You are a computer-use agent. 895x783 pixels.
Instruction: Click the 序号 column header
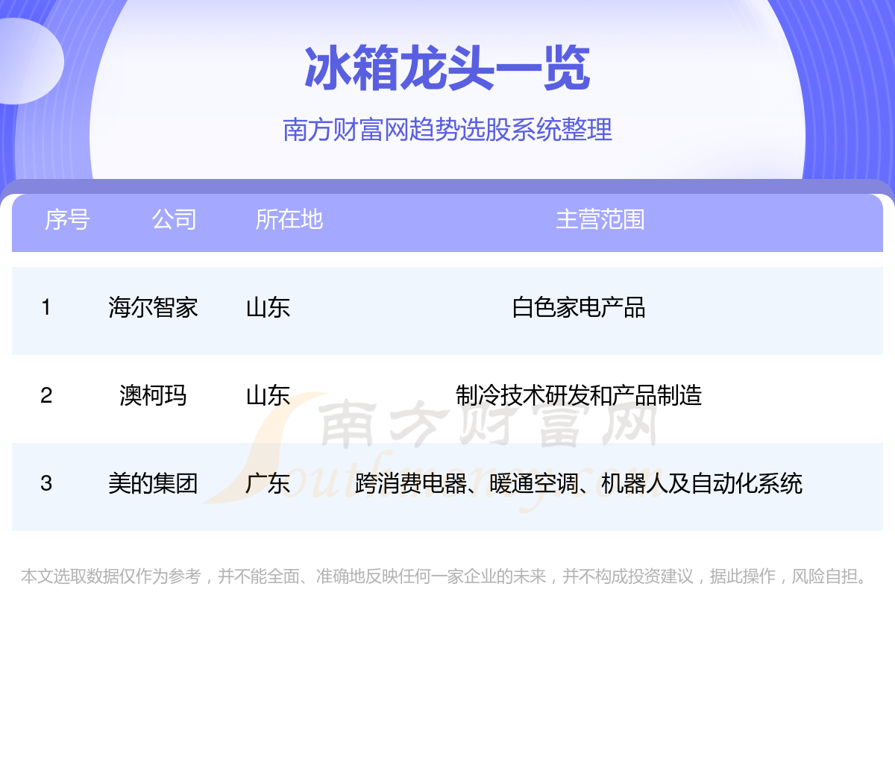[x=67, y=219]
